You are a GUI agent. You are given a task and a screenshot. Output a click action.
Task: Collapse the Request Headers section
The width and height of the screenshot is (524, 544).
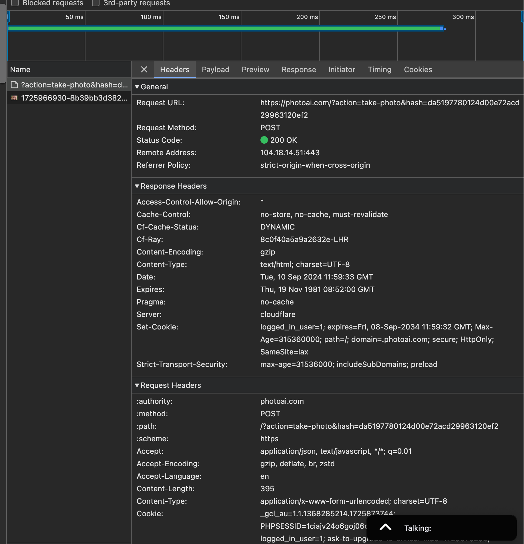[x=137, y=385]
